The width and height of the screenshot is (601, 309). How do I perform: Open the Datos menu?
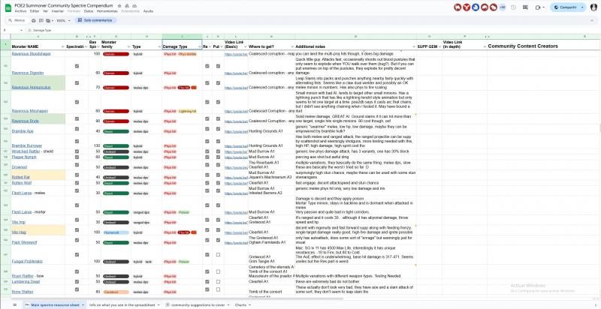point(89,11)
